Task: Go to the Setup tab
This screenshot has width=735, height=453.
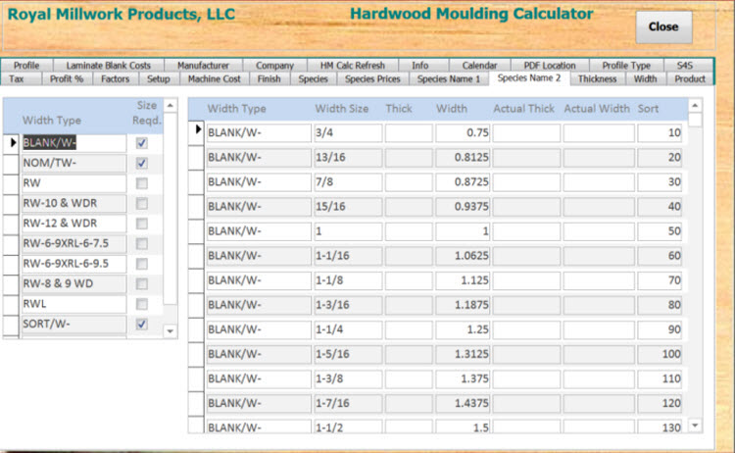Action: (159, 78)
